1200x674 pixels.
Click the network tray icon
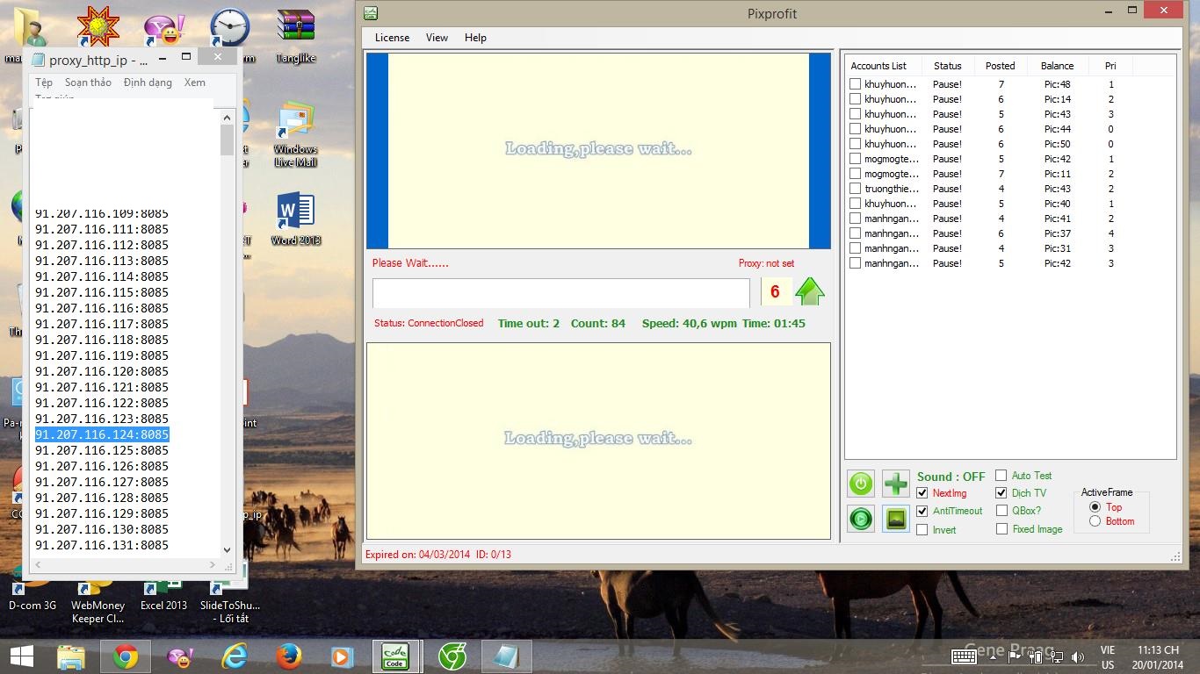coord(1056,656)
